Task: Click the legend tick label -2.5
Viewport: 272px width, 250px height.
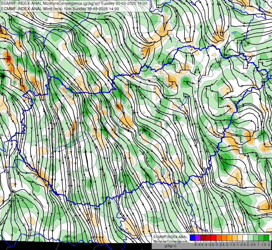Action: pos(221,245)
